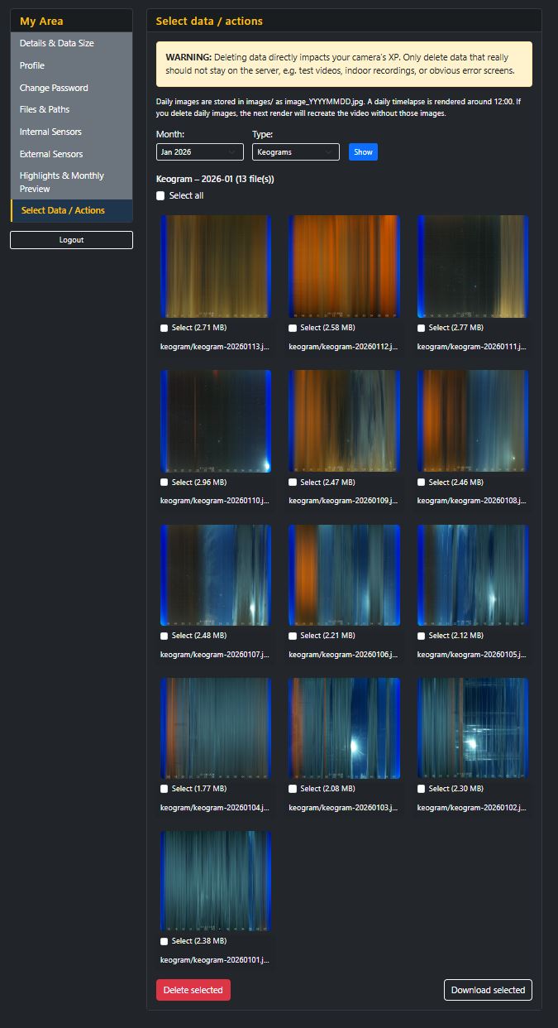
Task: Check Select box for keogram-20260109
Action: point(293,483)
